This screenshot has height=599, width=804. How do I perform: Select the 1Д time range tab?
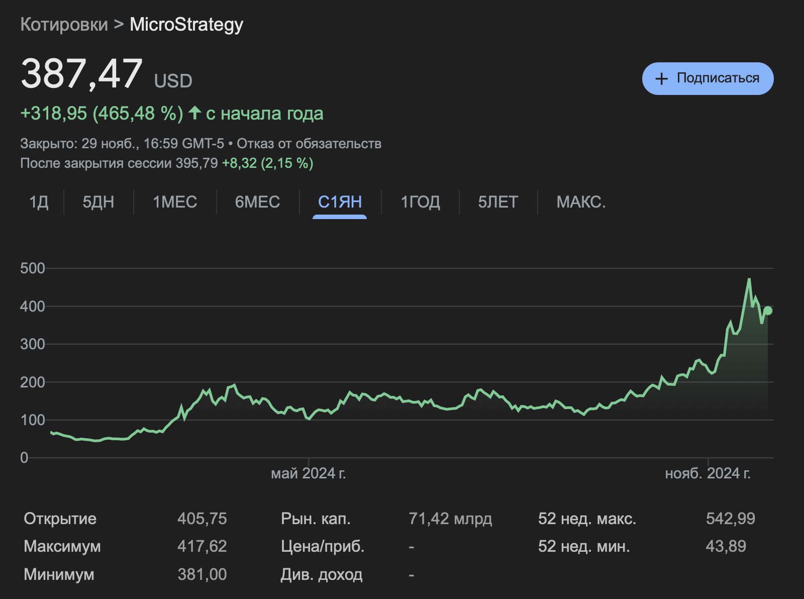[39, 202]
